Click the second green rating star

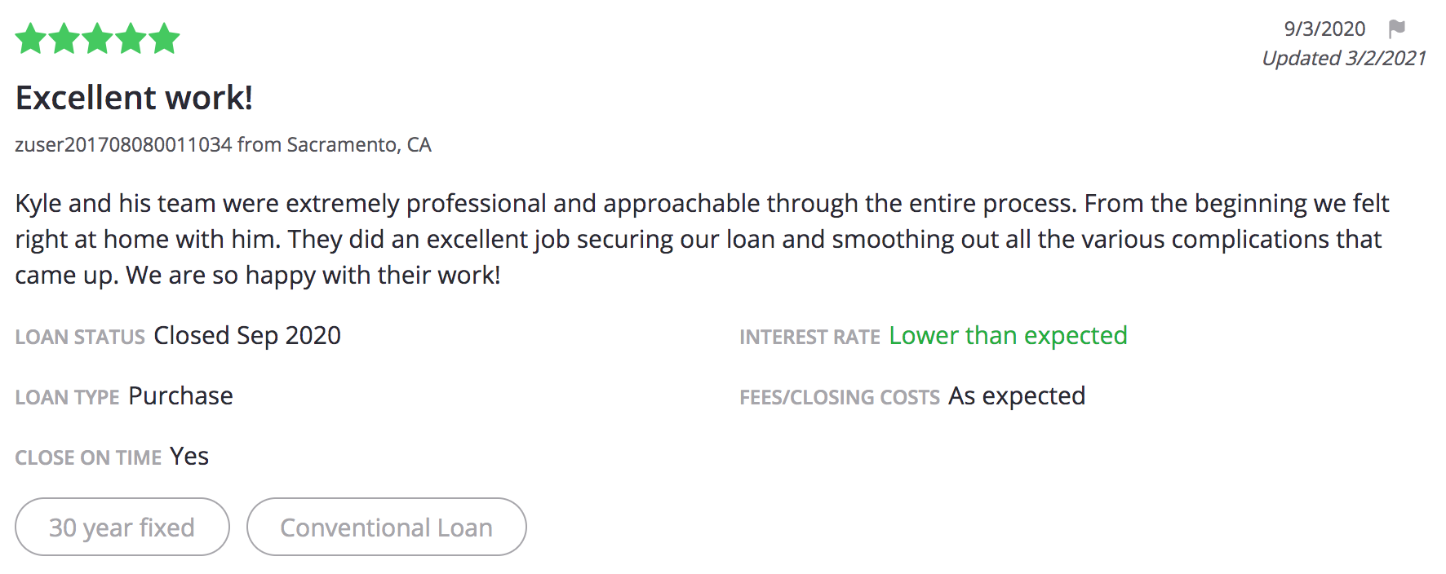coord(64,38)
